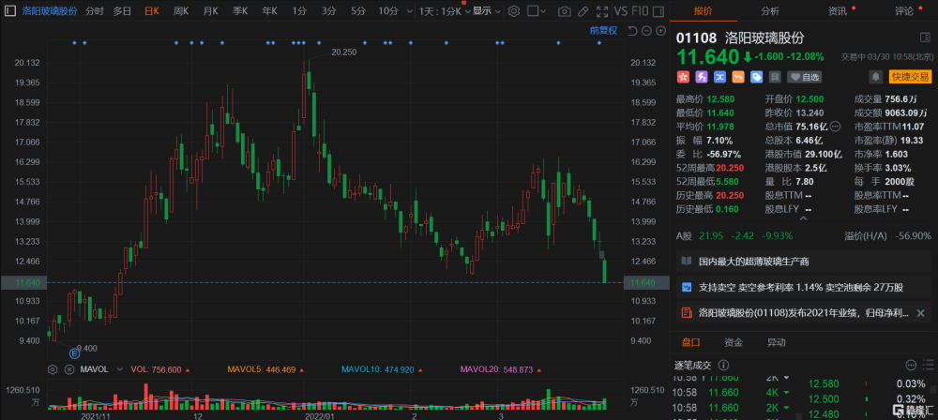Undo chart view with reset arrow
The image size is (938, 420).
(632, 31)
